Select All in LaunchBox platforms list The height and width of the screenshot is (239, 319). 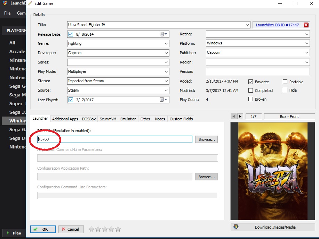click(x=12, y=43)
